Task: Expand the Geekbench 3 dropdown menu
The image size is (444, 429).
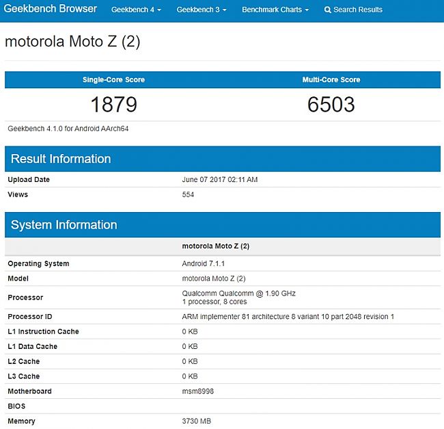Action: pyautogui.click(x=202, y=10)
